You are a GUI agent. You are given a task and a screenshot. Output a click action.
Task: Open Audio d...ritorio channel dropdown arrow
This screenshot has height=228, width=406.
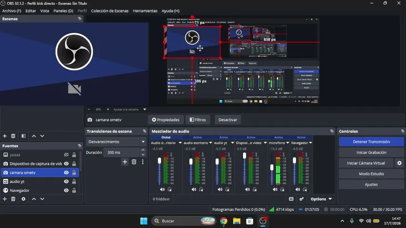tap(180, 142)
